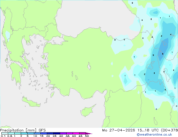Click the '35' legend scale value
The height and width of the screenshot is (137, 178).
pos(67,136)
